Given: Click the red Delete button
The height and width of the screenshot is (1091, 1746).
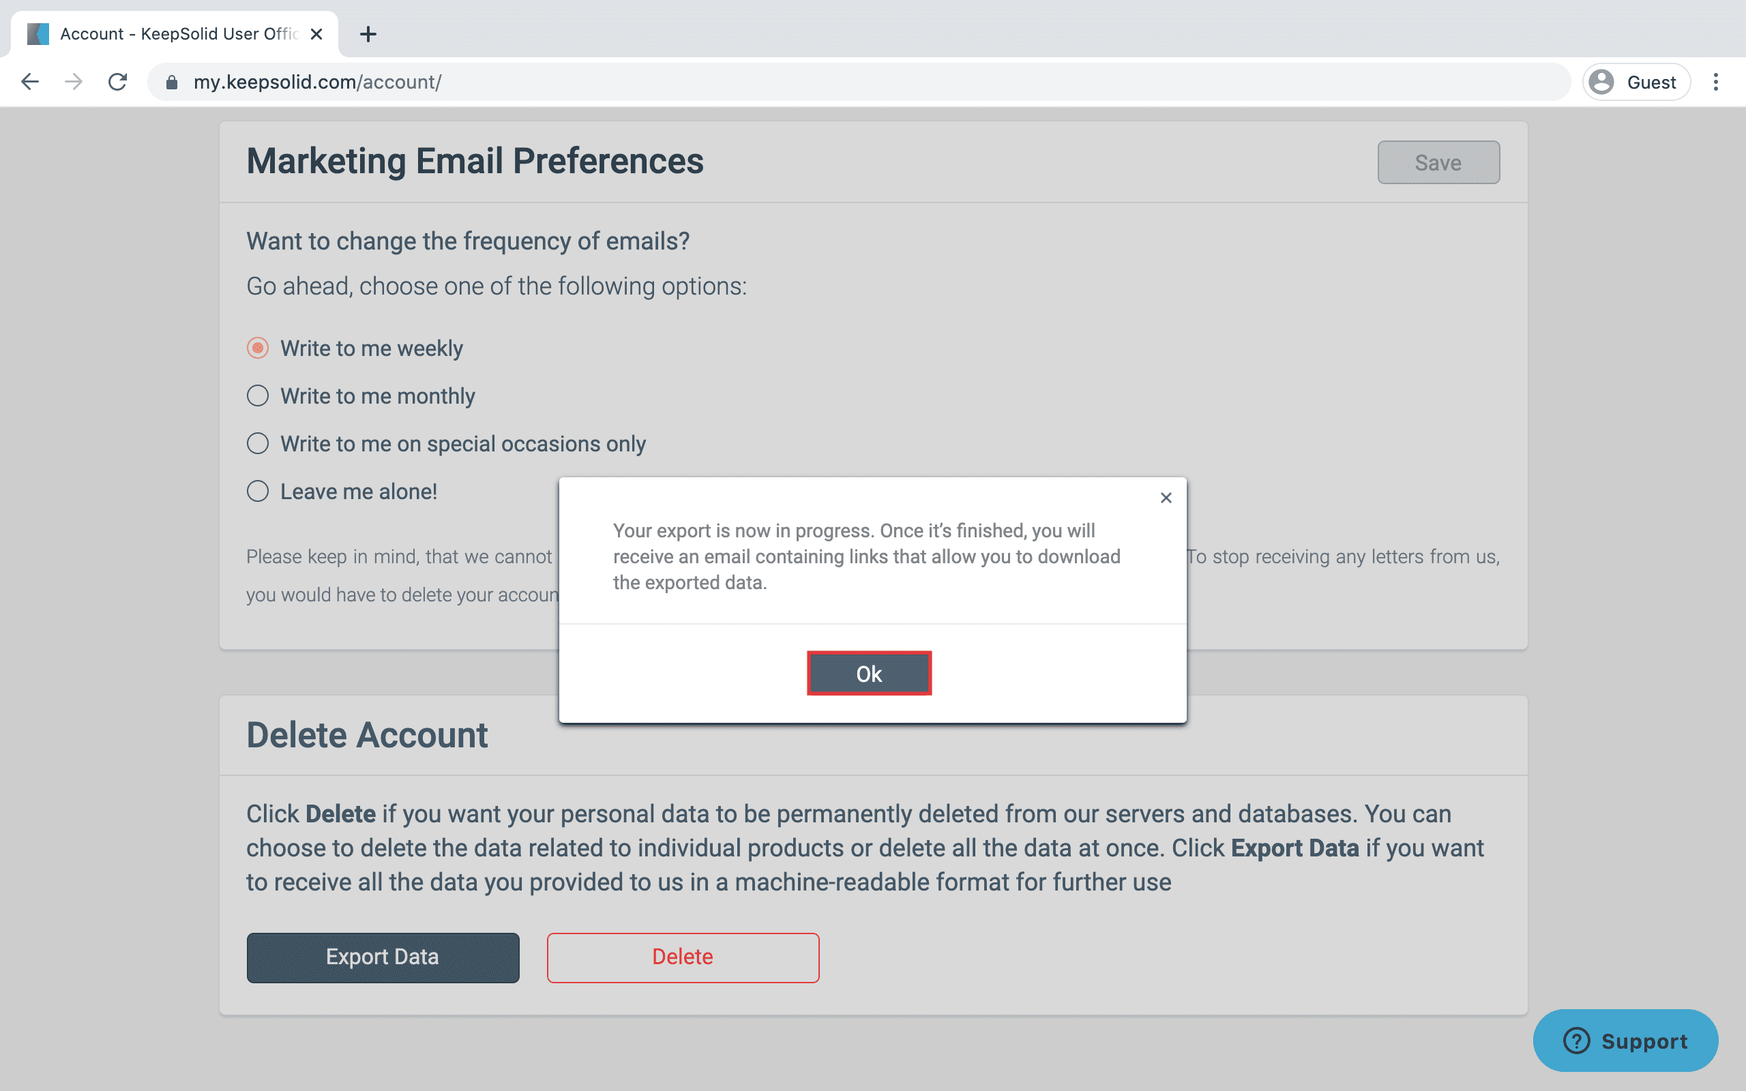Looking at the screenshot, I should point(683,957).
